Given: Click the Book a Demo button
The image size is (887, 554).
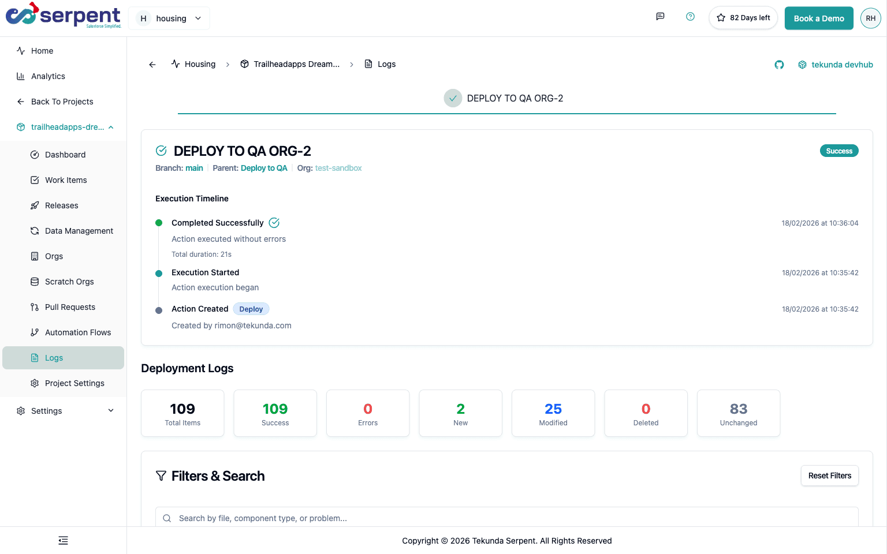Looking at the screenshot, I should tap(818, 18).
